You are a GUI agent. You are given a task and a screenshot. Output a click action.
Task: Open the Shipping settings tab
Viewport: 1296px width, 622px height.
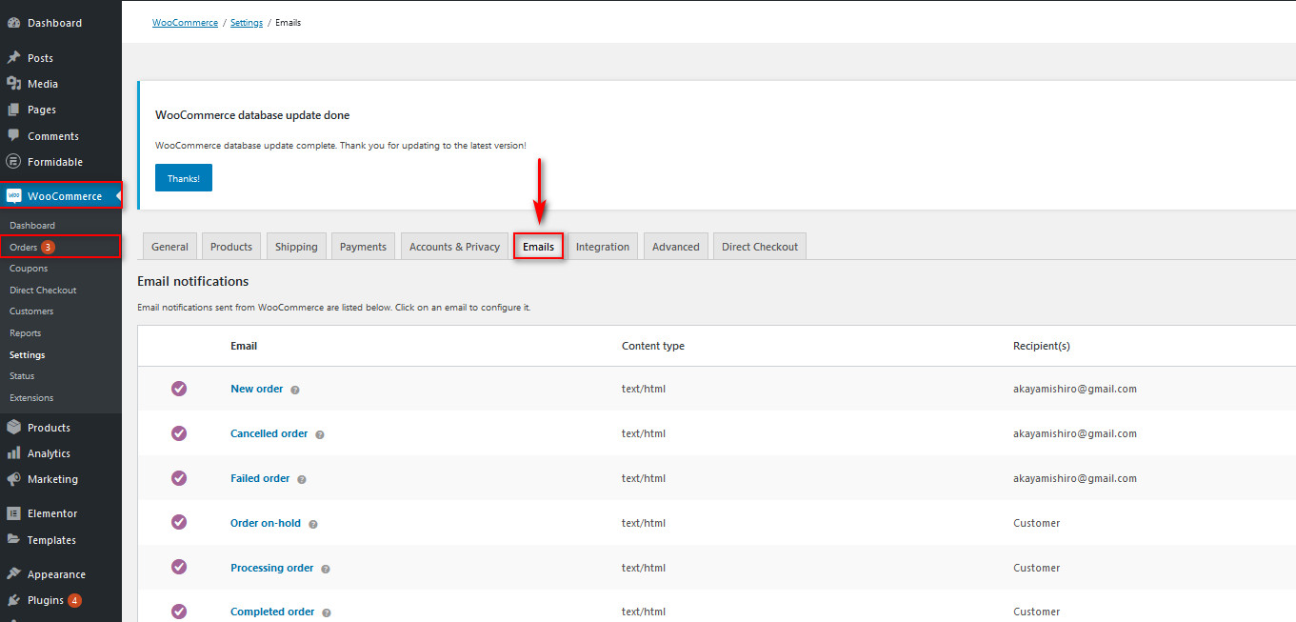(296, 247)
